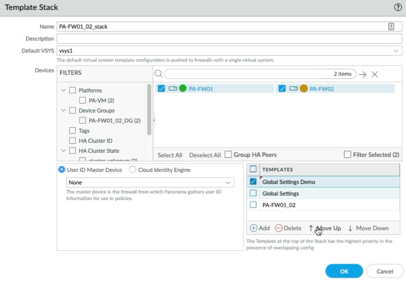406x285 pixels.
Task: Open the help question mark icon
Action: point(398,8)
